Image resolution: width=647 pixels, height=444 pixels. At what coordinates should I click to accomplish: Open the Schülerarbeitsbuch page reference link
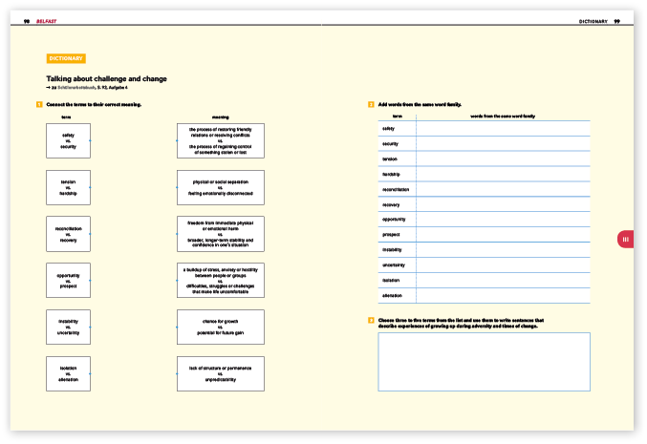pos(87,87)
